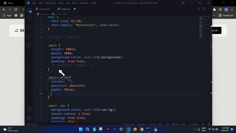
Task: Click the Chrome Reload button
Action: click(15, 10)
